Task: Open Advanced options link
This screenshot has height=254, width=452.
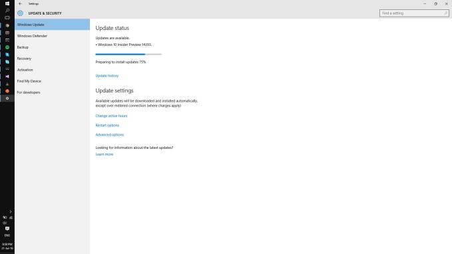Action: (x=110, y=135)
